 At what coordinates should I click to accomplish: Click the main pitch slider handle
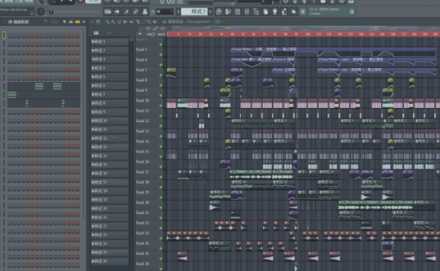coord(51,12)
